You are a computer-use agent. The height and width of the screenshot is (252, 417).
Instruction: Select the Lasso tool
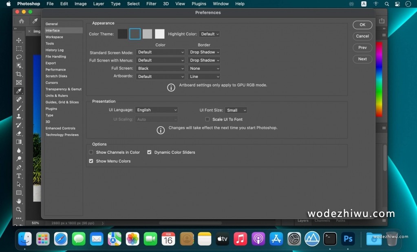[19, 57]
